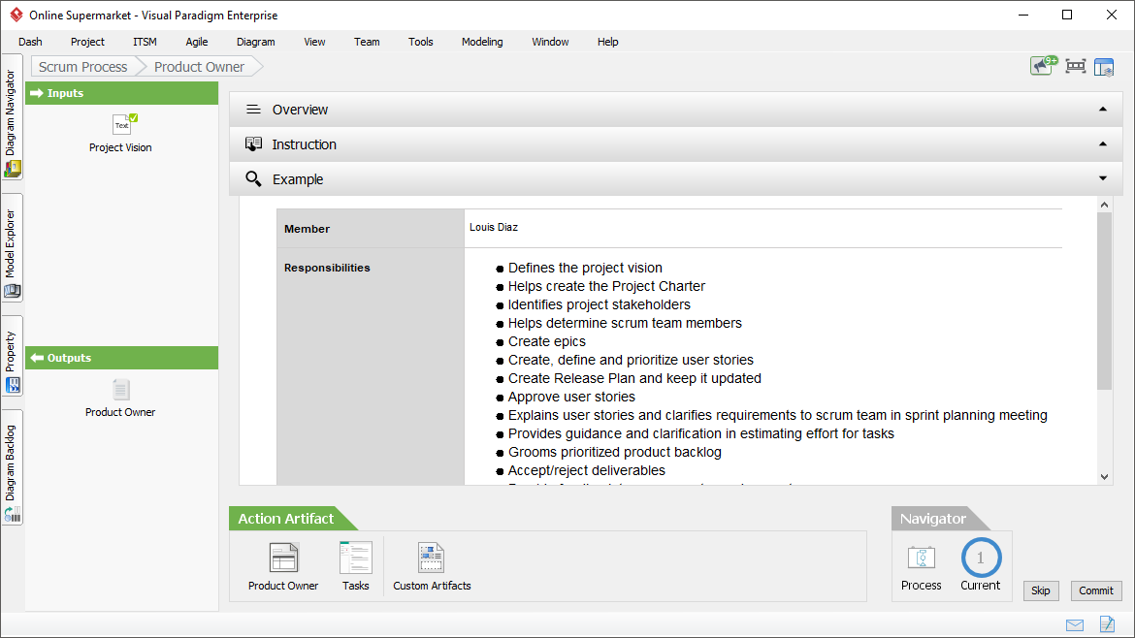
Task: Open the mail icon in status bar
Action: click(x=1075, y=625)
